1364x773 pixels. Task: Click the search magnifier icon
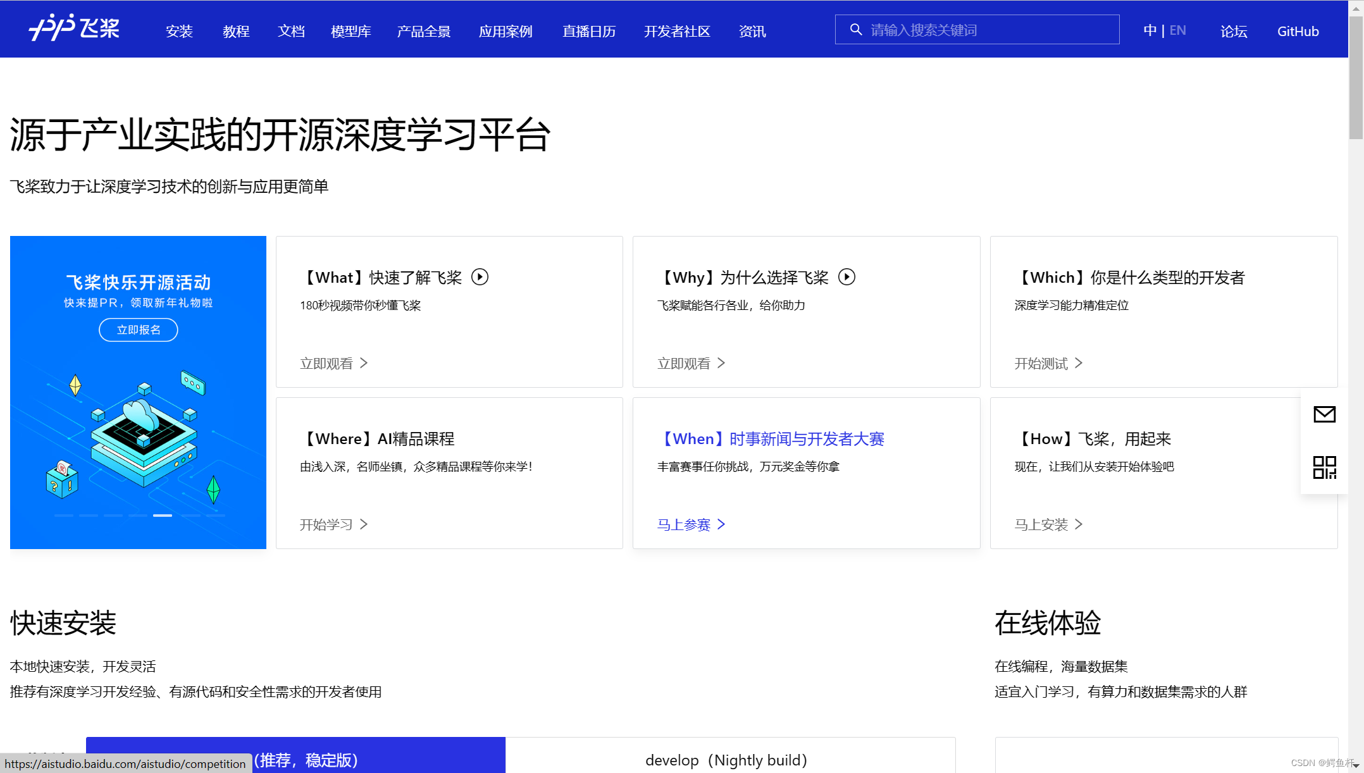tap(855, 30)
